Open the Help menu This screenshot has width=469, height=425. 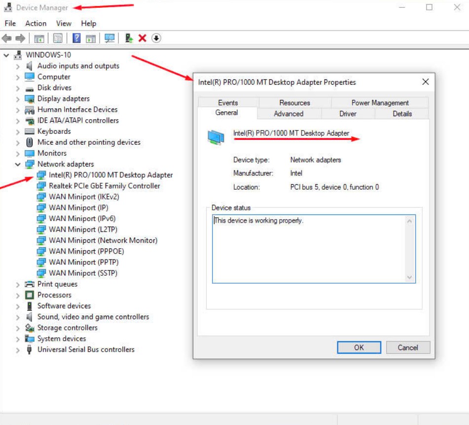coord(89,23)
